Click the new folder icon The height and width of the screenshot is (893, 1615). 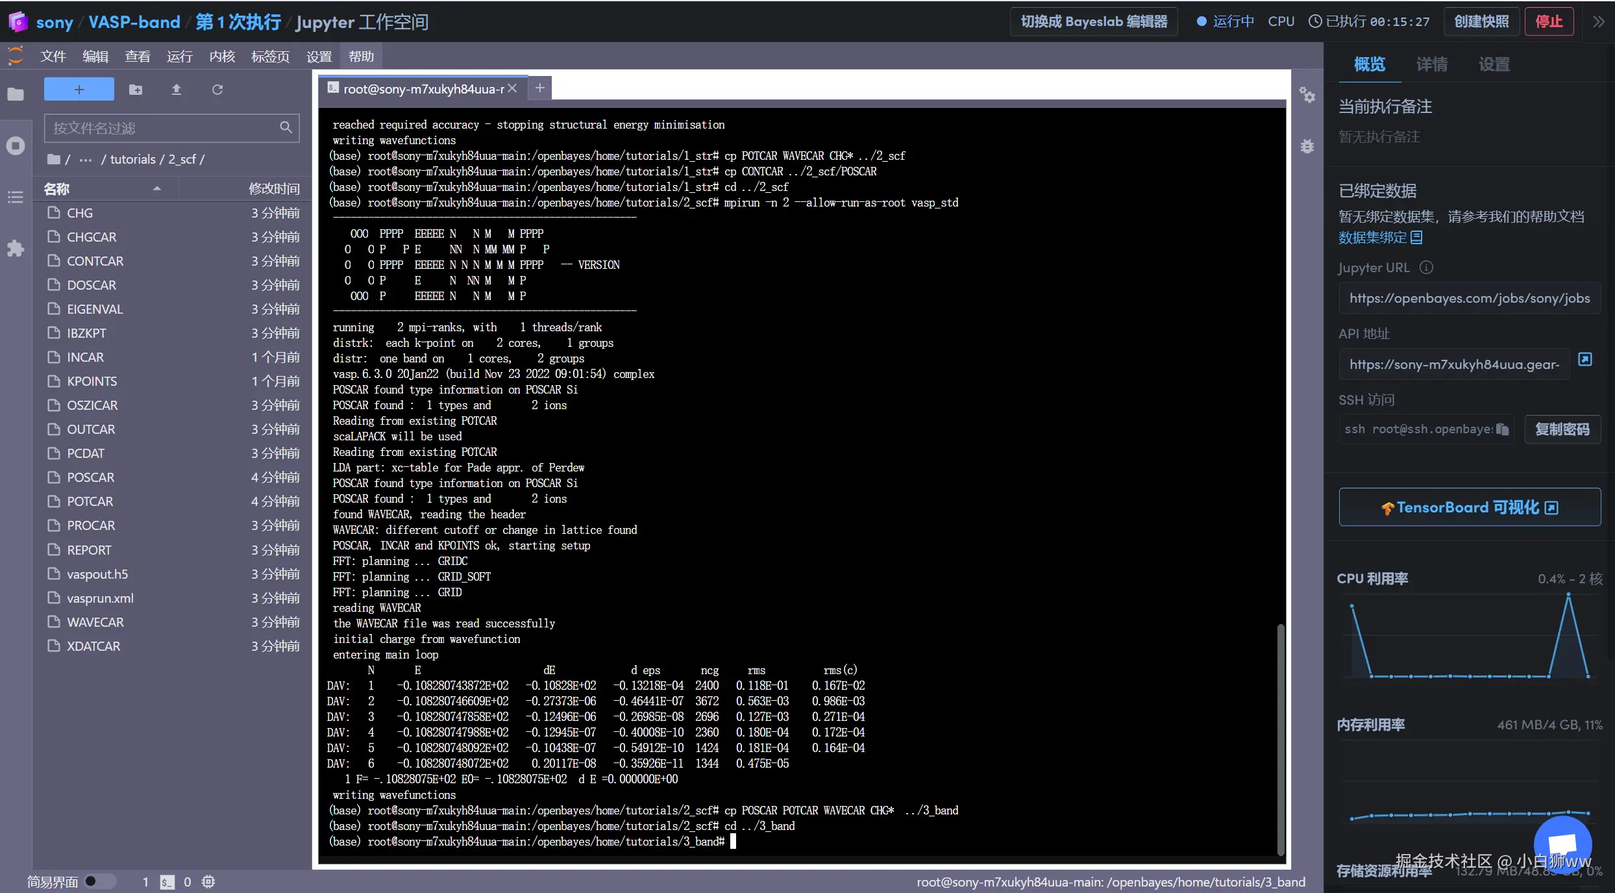[x=136, y=90]
